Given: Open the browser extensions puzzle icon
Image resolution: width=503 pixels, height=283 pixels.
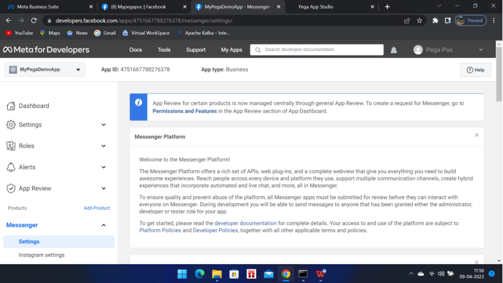Looking at the screenshot, I should 435,21.
